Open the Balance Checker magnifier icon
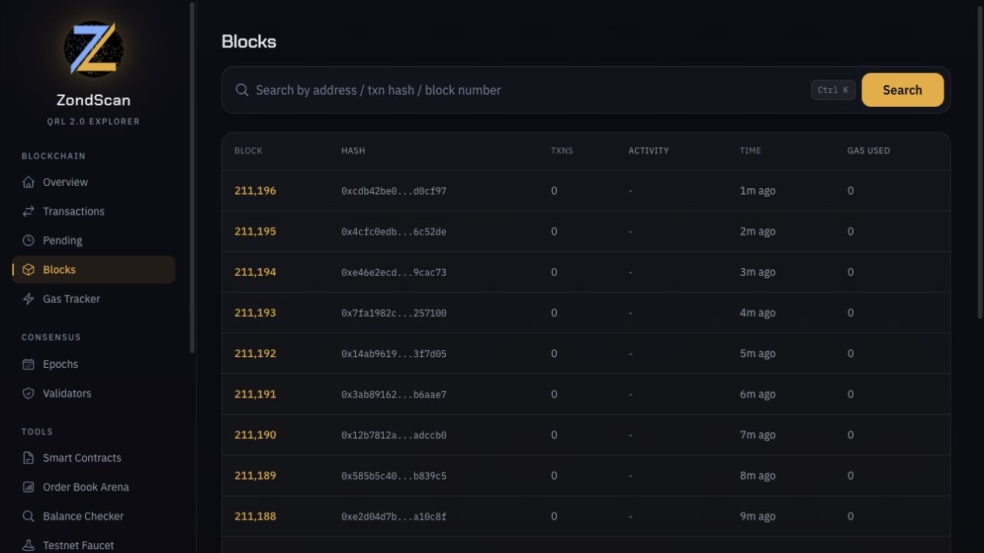Image resolution: width=984 pixels, height=553 pixels. tap(29, 517)
